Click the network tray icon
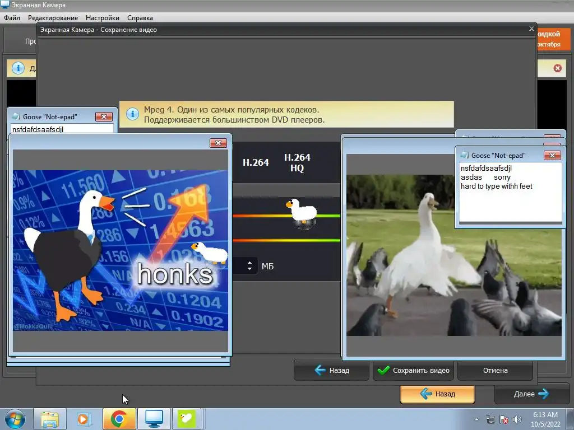The image size is (574, 430). coord(490,419)
